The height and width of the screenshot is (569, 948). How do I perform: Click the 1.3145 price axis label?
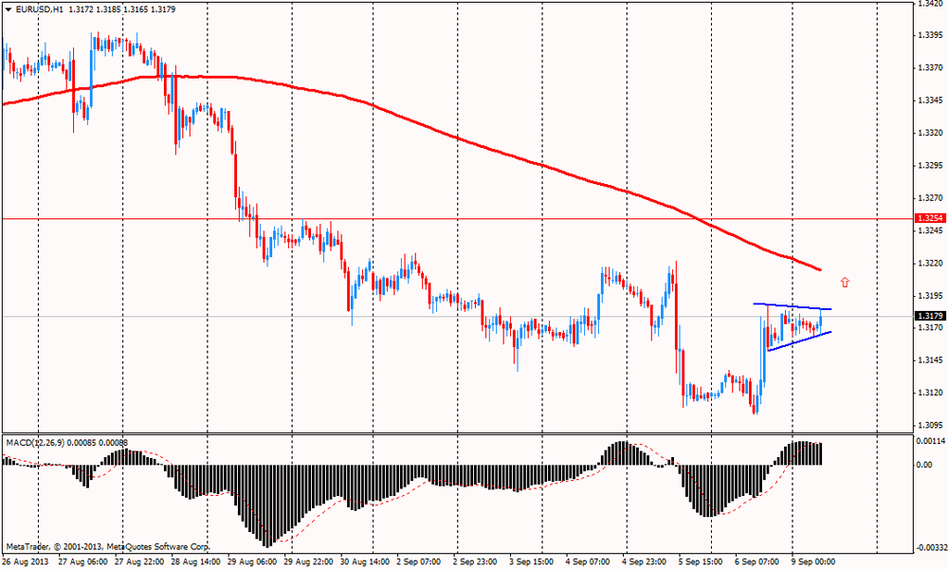(x=930, y=360)
